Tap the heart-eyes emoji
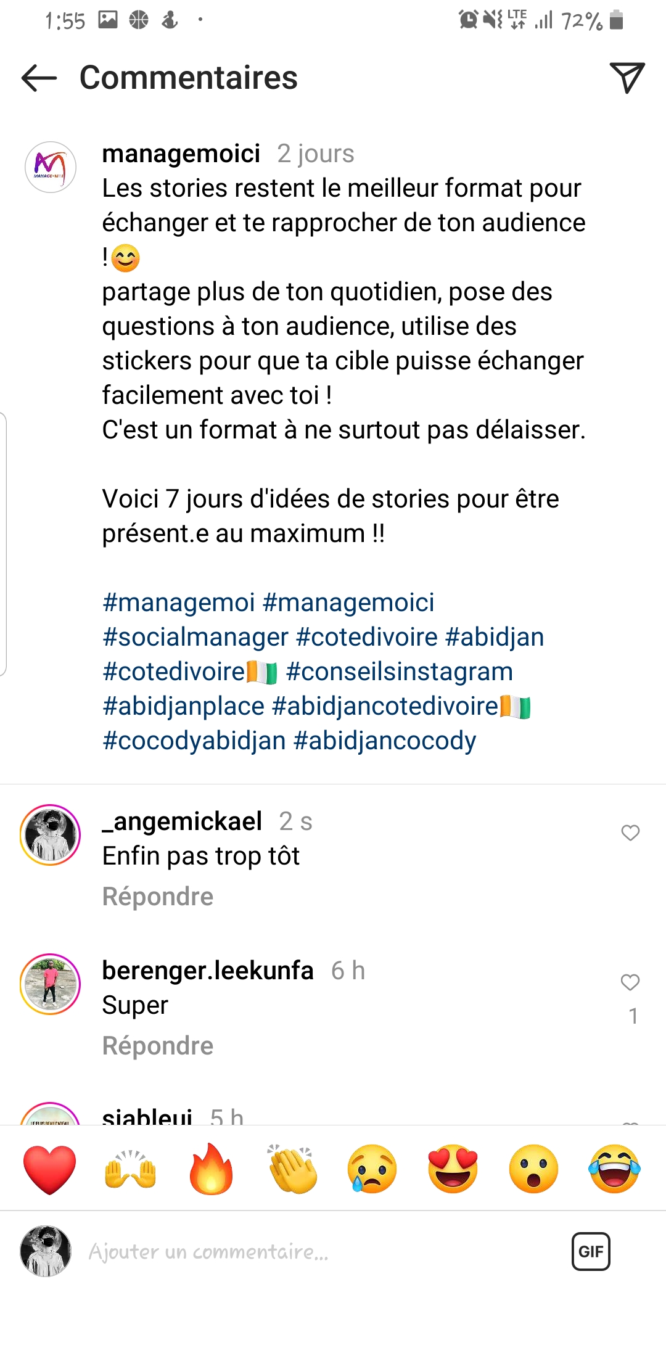The width and height of the screenshot is (666, 1369). 453,1169
